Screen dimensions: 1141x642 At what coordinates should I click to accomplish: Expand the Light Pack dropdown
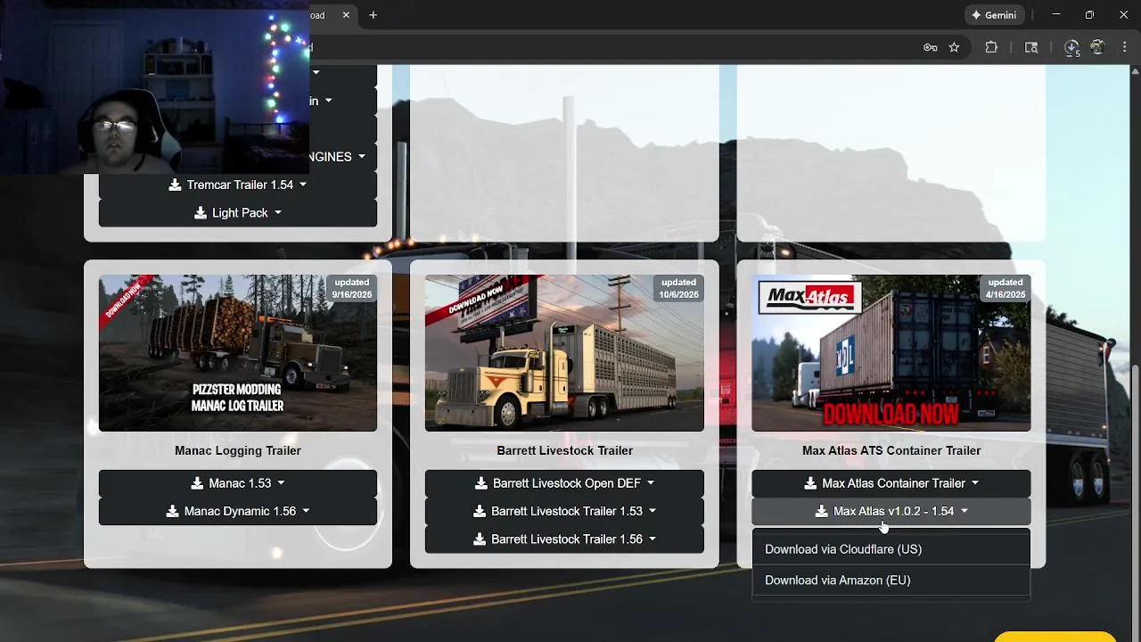click(x=238, y=213)
